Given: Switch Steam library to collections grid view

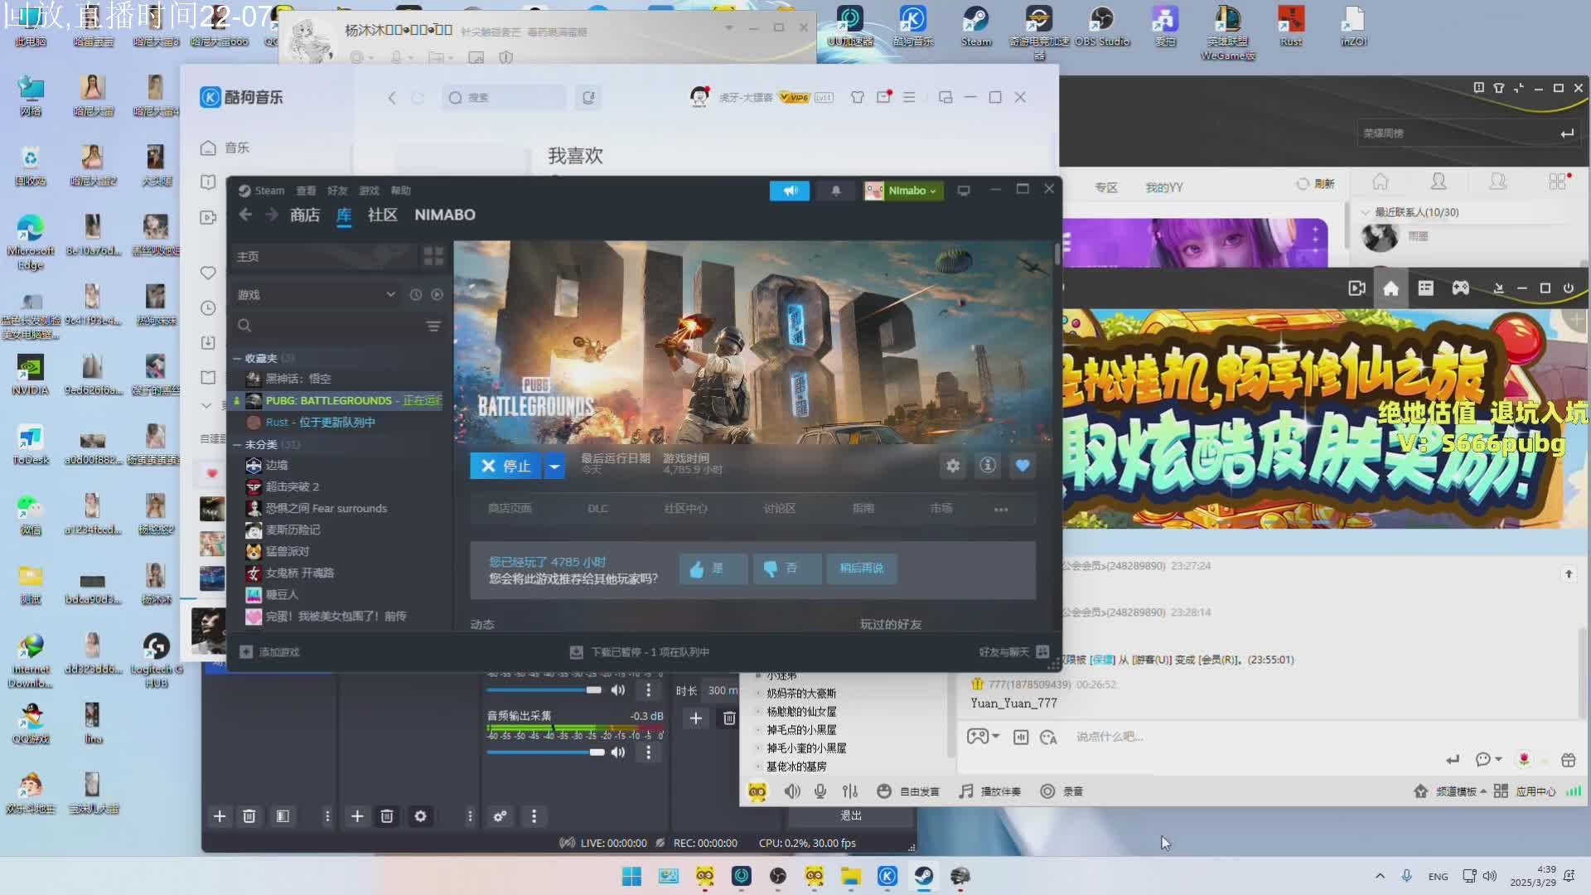Looking at the screenshot, I should tap(433, 256).
